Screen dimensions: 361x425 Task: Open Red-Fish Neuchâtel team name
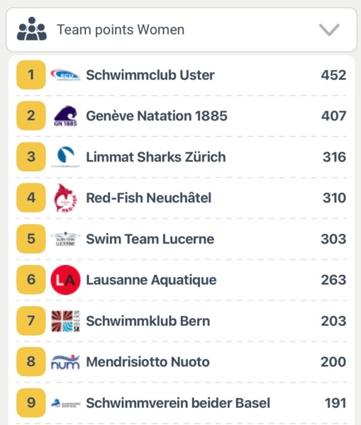coord(148,198)
